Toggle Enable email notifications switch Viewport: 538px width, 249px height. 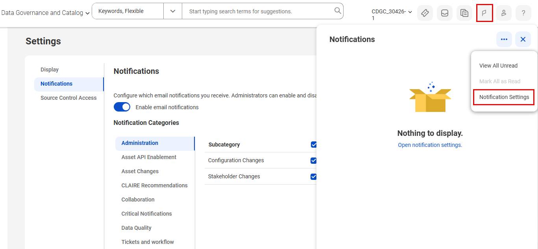tap(122, 107)
